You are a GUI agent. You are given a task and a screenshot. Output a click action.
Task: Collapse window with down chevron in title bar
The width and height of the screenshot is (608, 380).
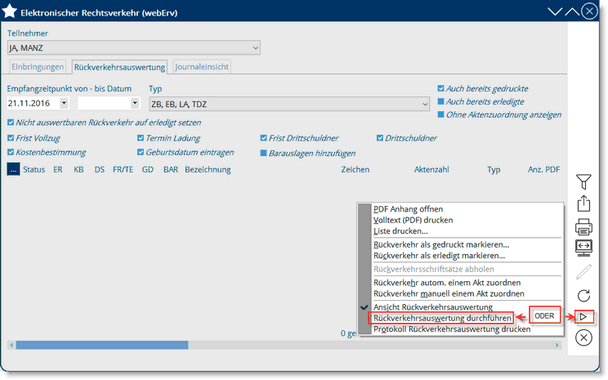(x=555, y=11)
